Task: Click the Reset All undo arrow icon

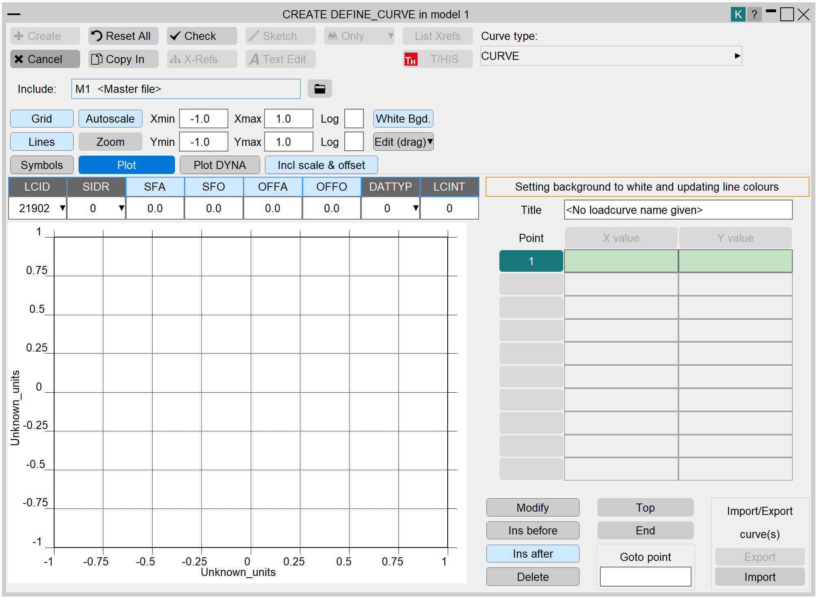Action: click(96, 36)
